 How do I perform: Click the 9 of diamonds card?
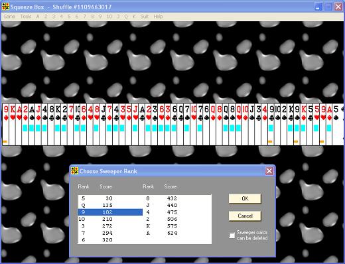coord(6,125)
